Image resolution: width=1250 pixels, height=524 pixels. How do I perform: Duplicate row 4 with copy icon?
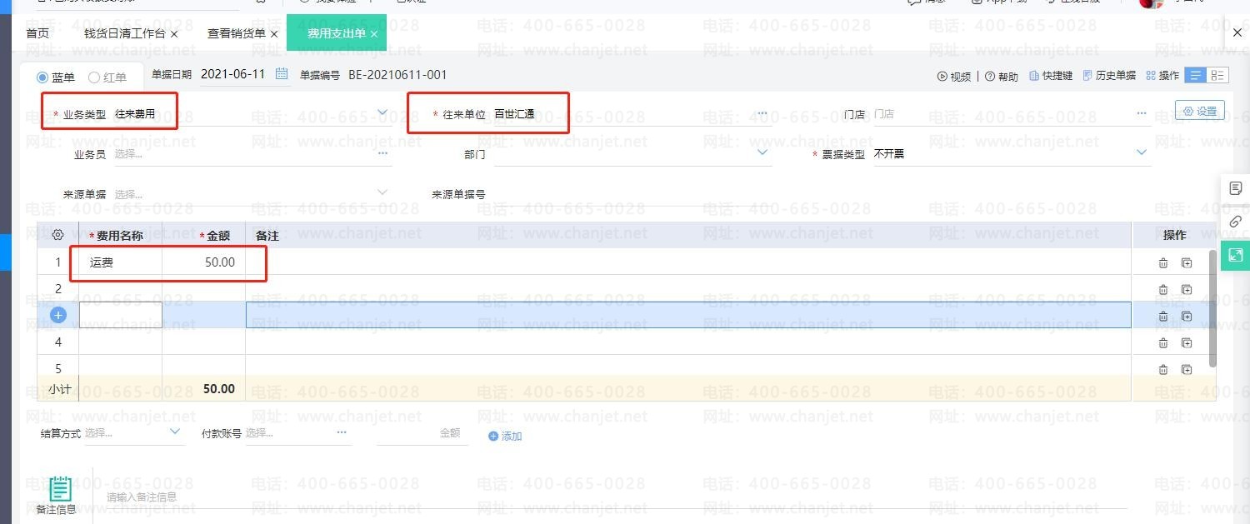click(1187, 343)
